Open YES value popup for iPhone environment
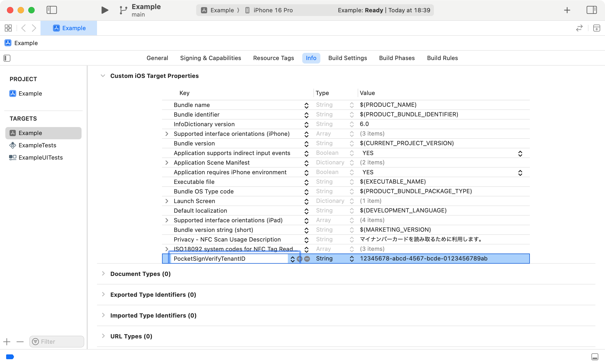The image size is (605, 364). pos(520,173)
